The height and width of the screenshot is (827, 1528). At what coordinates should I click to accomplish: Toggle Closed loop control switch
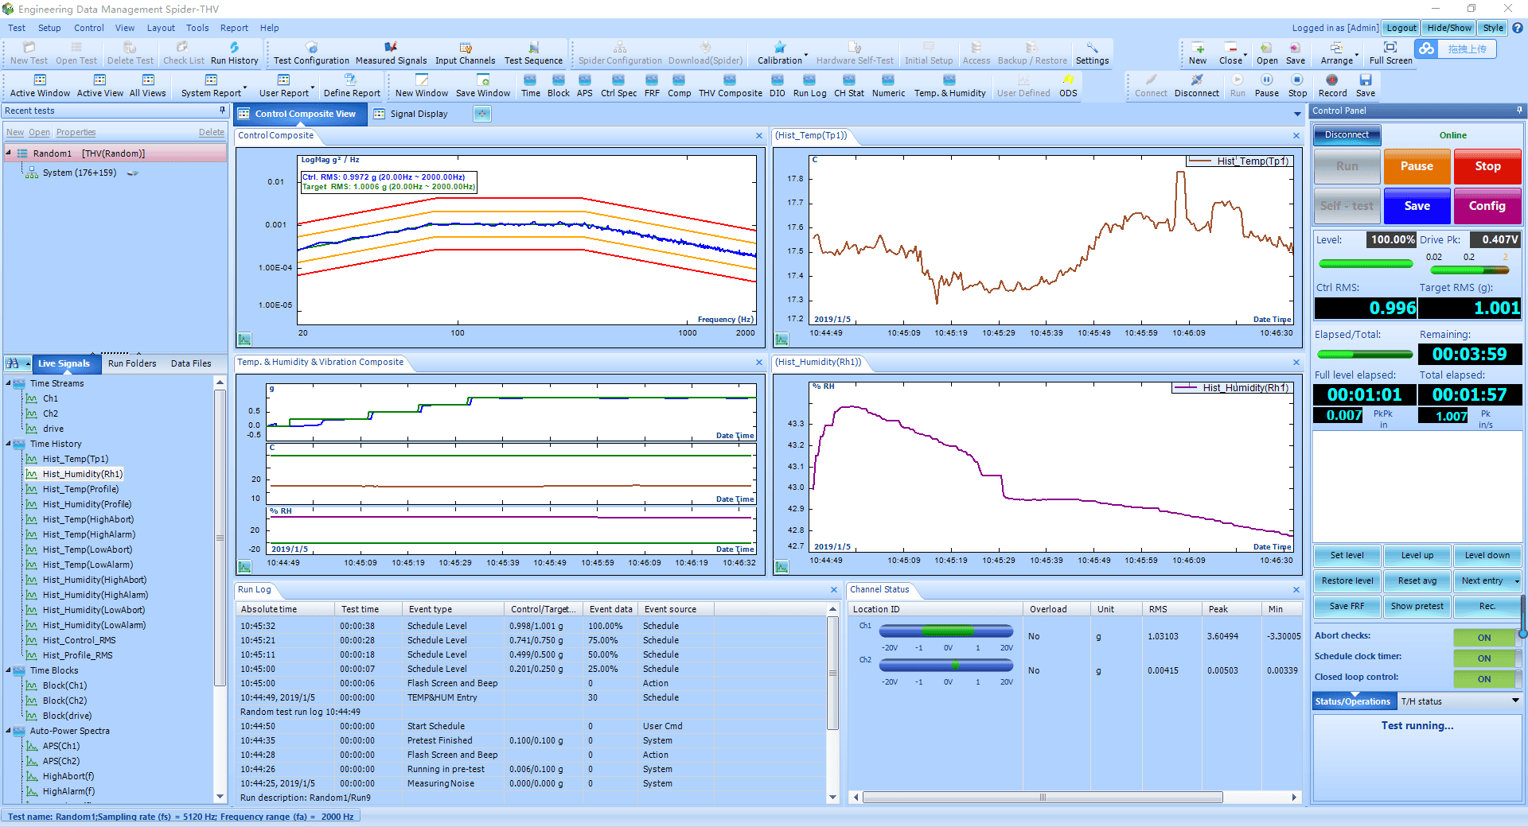pyautogui.click(x=1484, y=679)
